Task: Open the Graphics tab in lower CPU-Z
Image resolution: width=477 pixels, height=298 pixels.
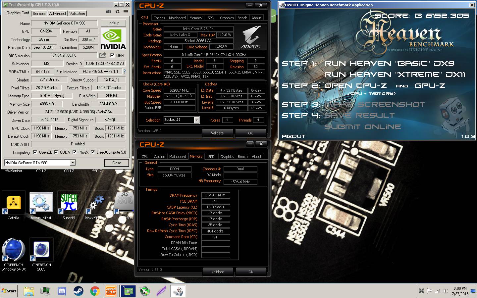Action: point(227,157)
